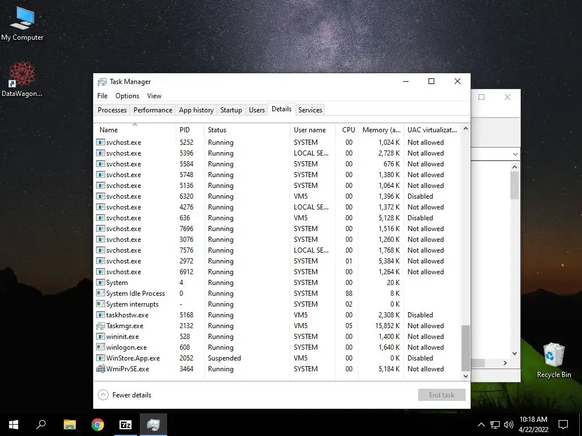The height and width of the screenshot is (436, 582).
Task: Sort by Name column header
Action: 135,130
